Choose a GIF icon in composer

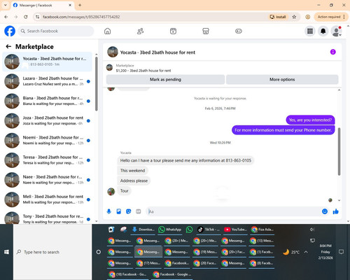click(139, 211)
